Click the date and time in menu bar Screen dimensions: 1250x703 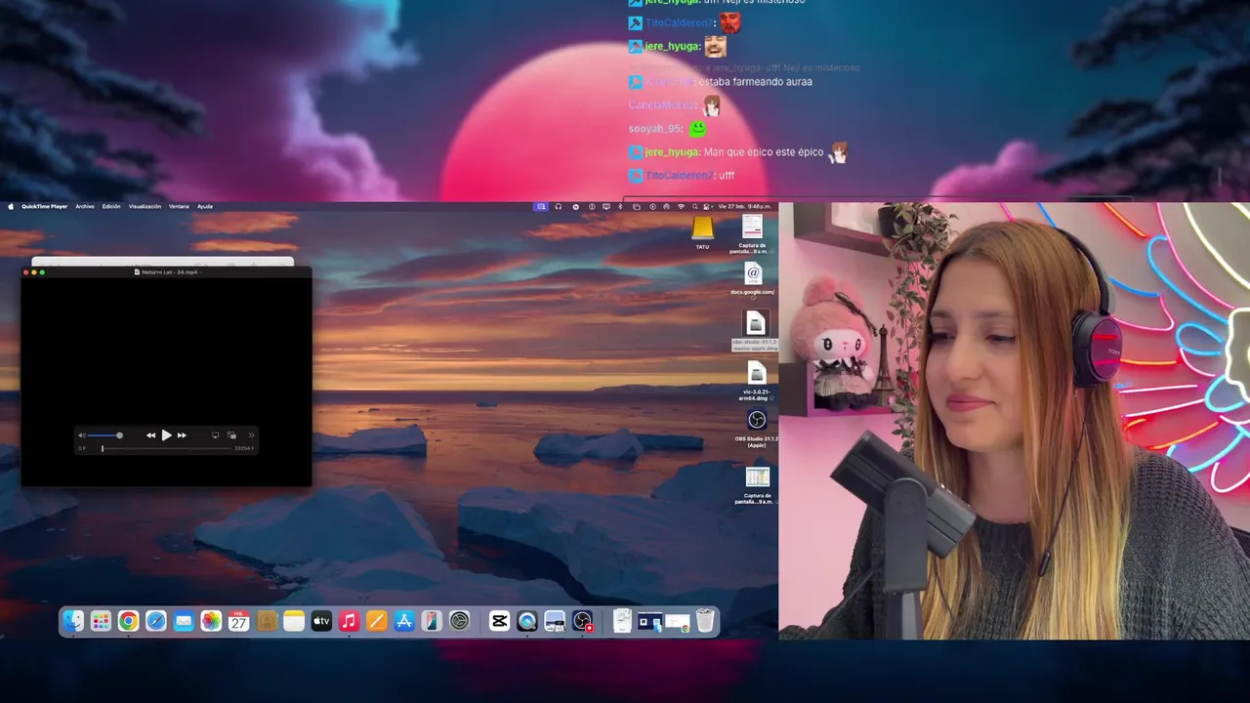click(x=744, y=206)
